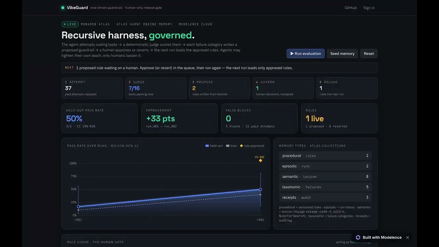Click the 'run_001 → run_002' caption
The image size is (439, 247).
(x=162, y=126)
